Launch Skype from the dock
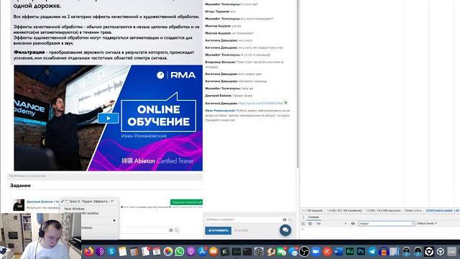Screen dimensions: 460x259 [111, 251]
